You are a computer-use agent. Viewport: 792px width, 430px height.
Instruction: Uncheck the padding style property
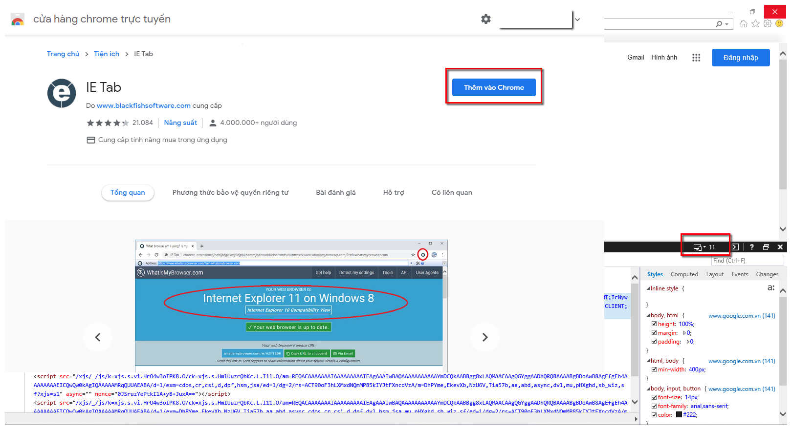(x=654, y=342)
